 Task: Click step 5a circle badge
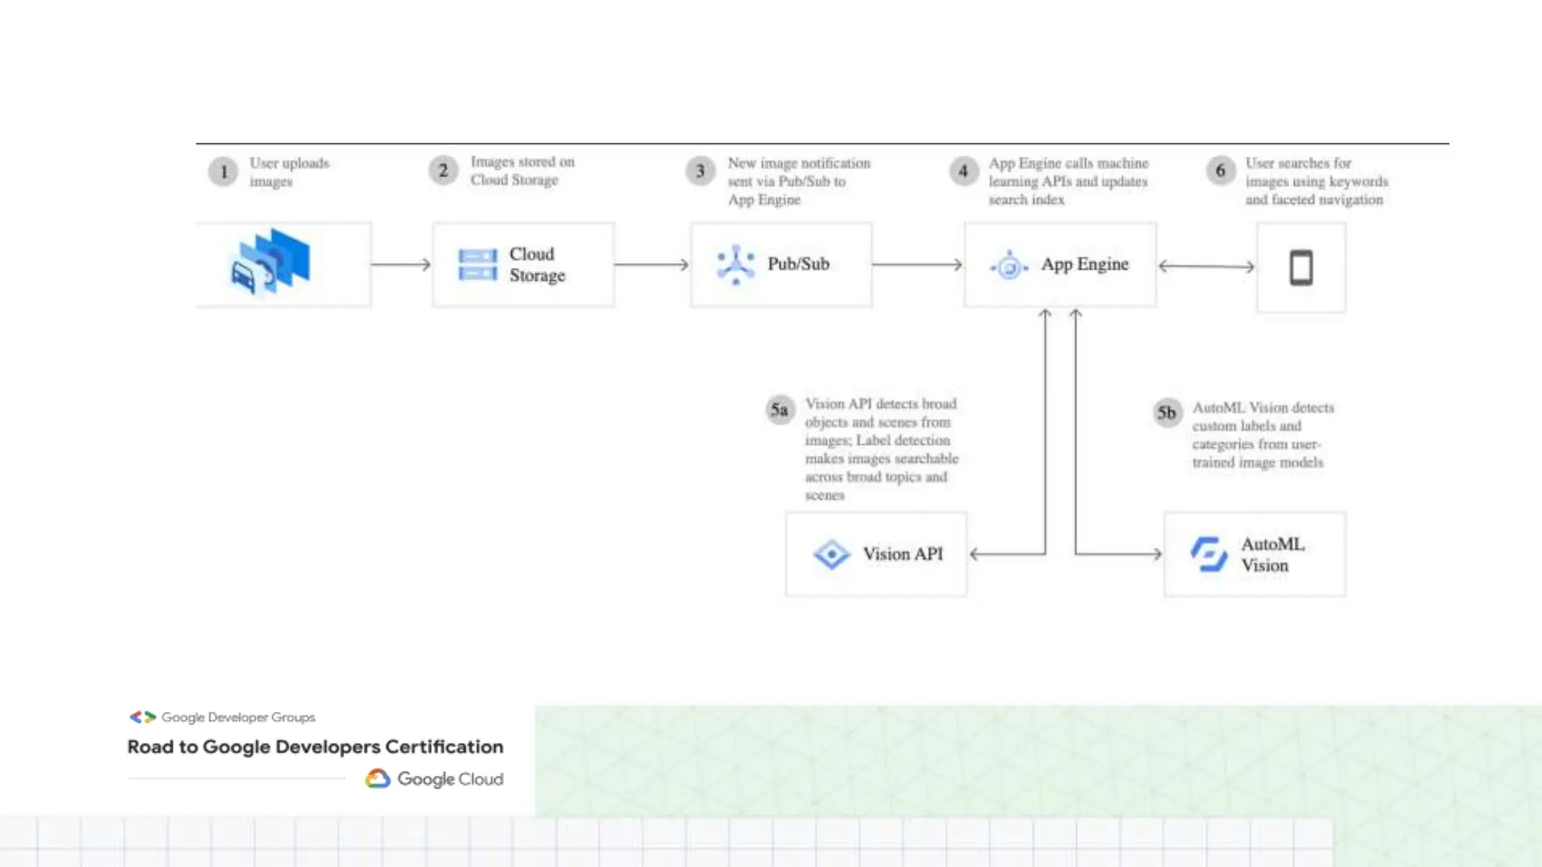(779, 410)
